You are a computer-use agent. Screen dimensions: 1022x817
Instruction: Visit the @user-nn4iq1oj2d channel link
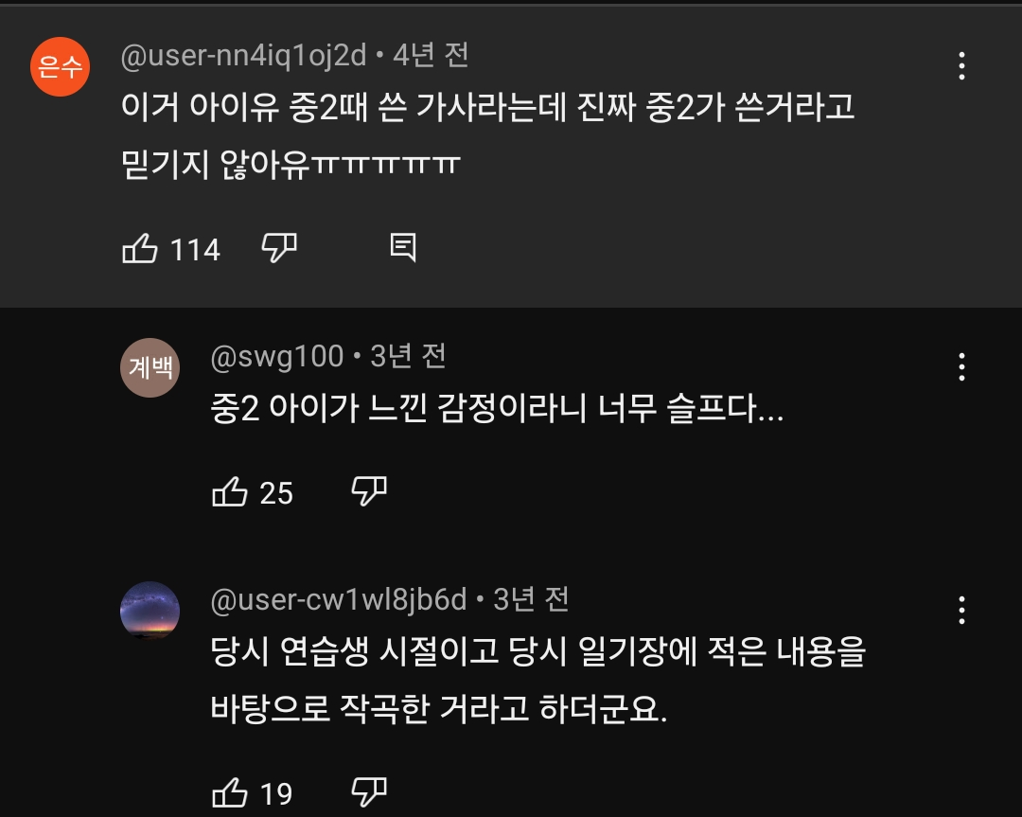coord(243,56)
